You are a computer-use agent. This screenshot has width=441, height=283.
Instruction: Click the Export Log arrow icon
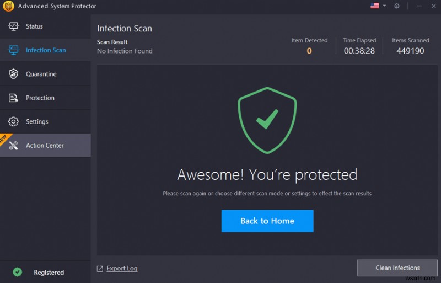click(100, 269)
